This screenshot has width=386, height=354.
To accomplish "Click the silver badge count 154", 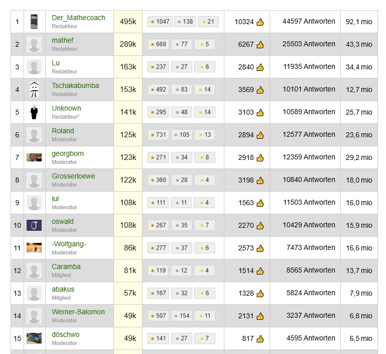I will click(x=182, y=316).
